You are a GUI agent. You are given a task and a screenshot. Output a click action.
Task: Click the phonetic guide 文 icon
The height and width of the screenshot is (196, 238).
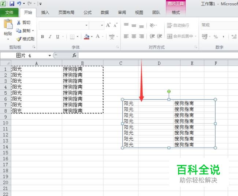pos(112,37)
